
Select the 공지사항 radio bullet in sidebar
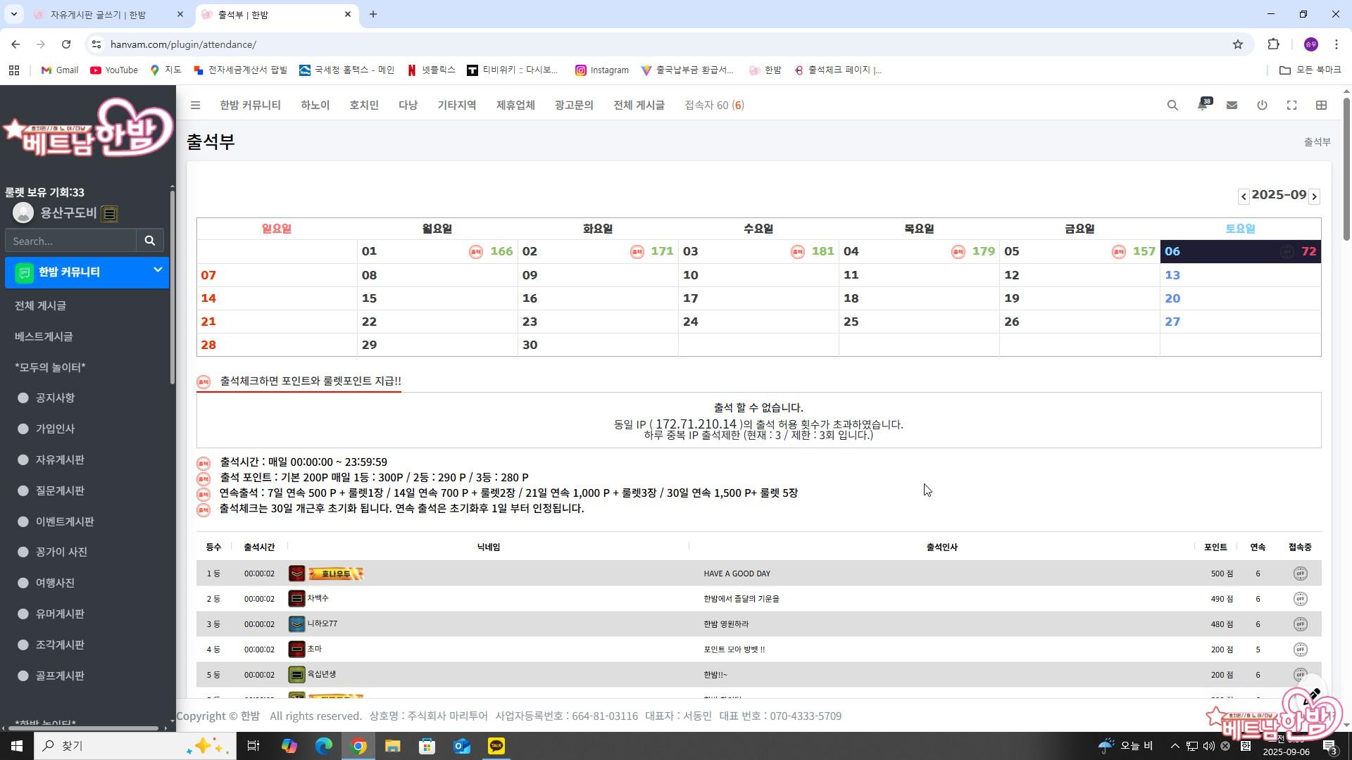(x=23, y=398)
